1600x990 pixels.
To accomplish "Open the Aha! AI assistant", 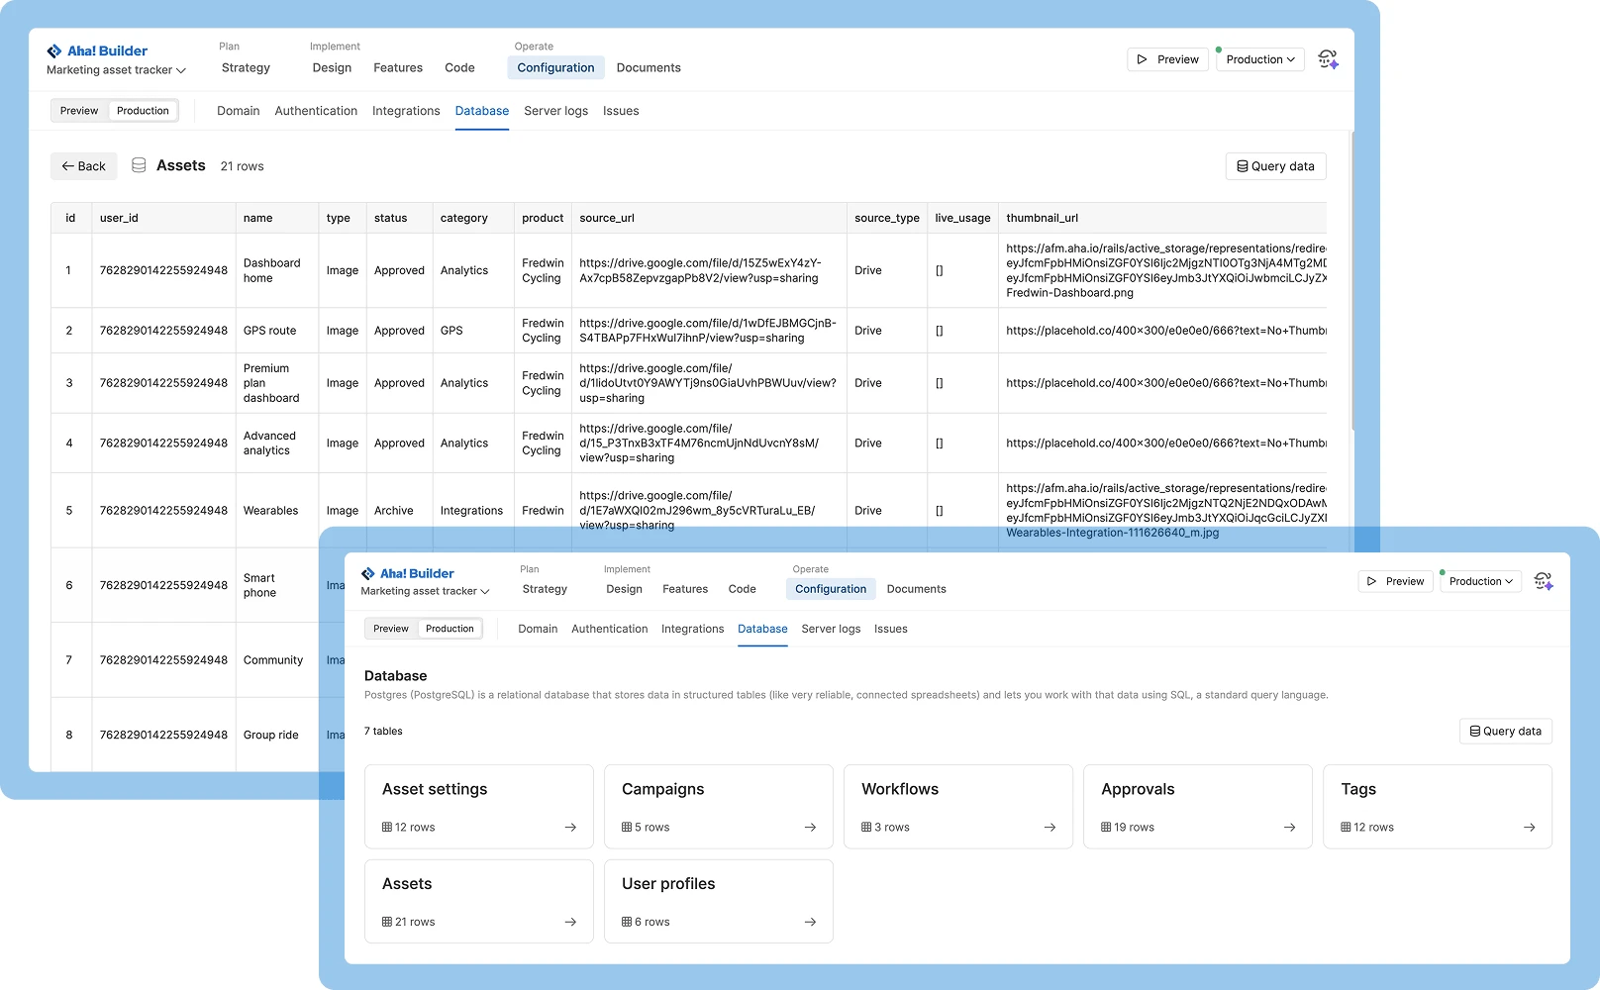I will click(x=1330, y=58).
